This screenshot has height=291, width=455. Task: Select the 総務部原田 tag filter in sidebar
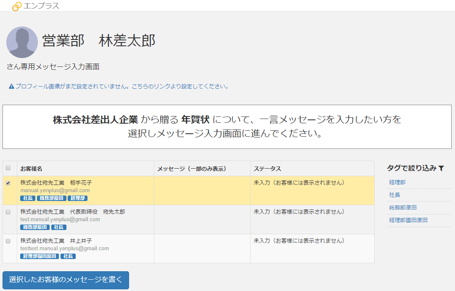click(403, 208)
